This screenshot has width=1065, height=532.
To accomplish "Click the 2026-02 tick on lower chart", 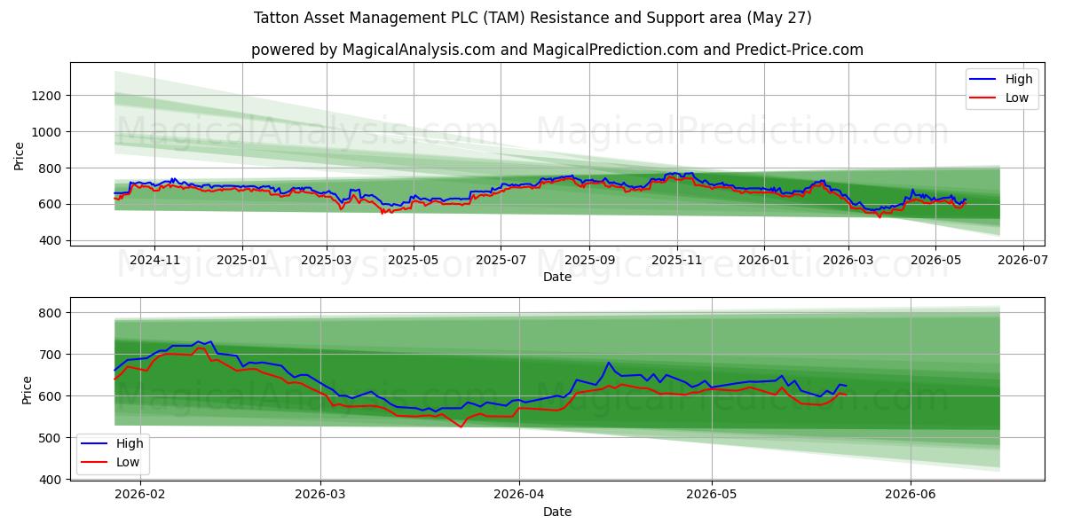I will [140, 496].
